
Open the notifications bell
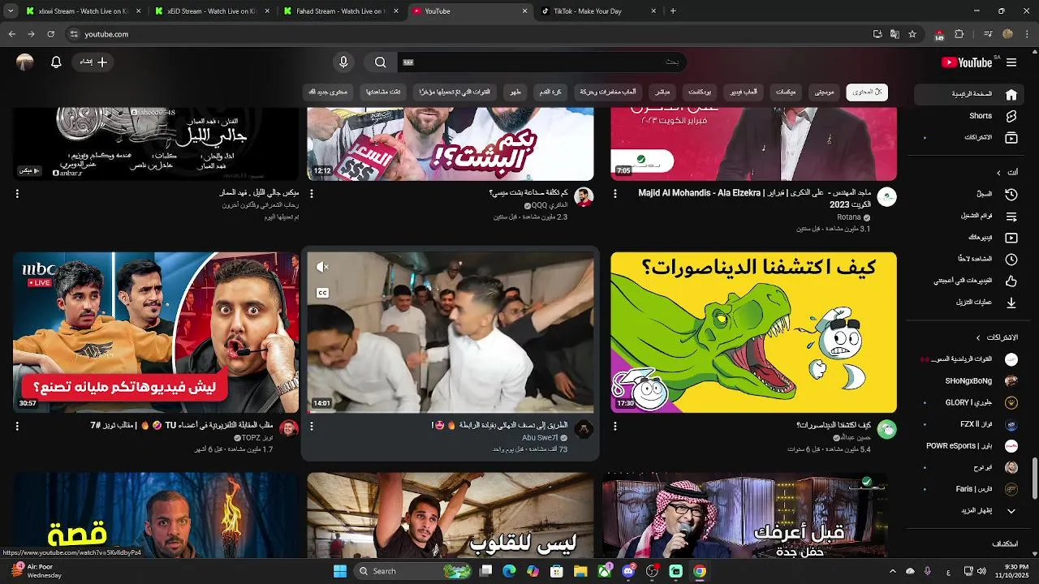point(56,62)
